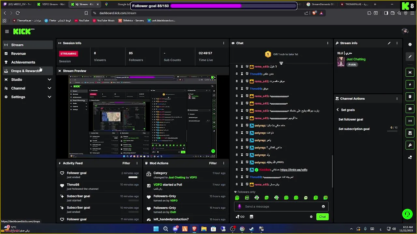Insert the last heart-eyes green emote
This screenshot has height=234, width=417.
click(325, 198)
